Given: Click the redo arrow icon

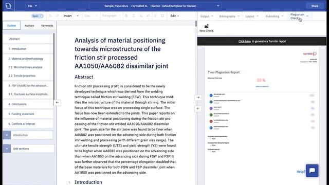Looking at the screenshot, I should [x=57, y=16].
